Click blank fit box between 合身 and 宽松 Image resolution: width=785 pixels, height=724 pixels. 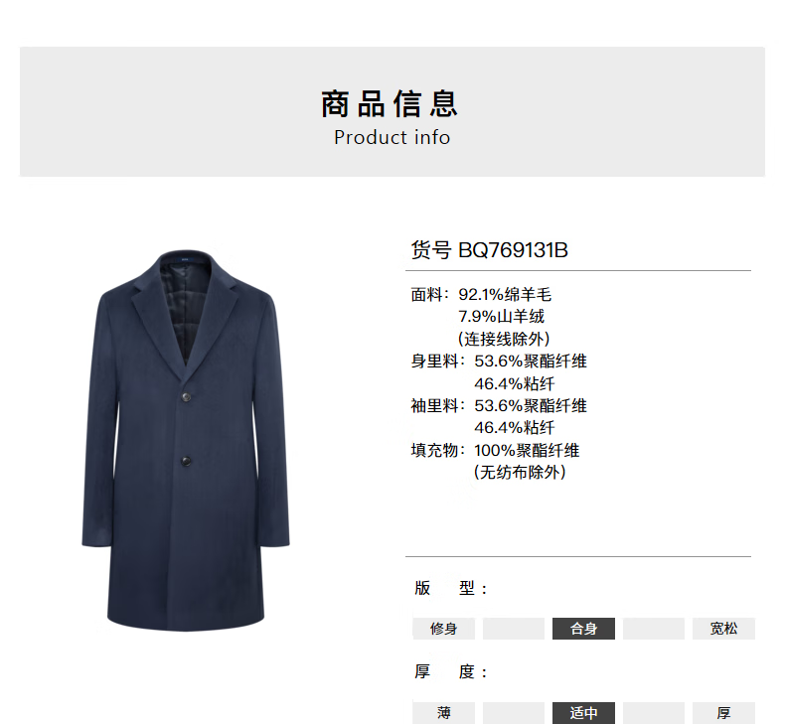click(x=654, y=629)
